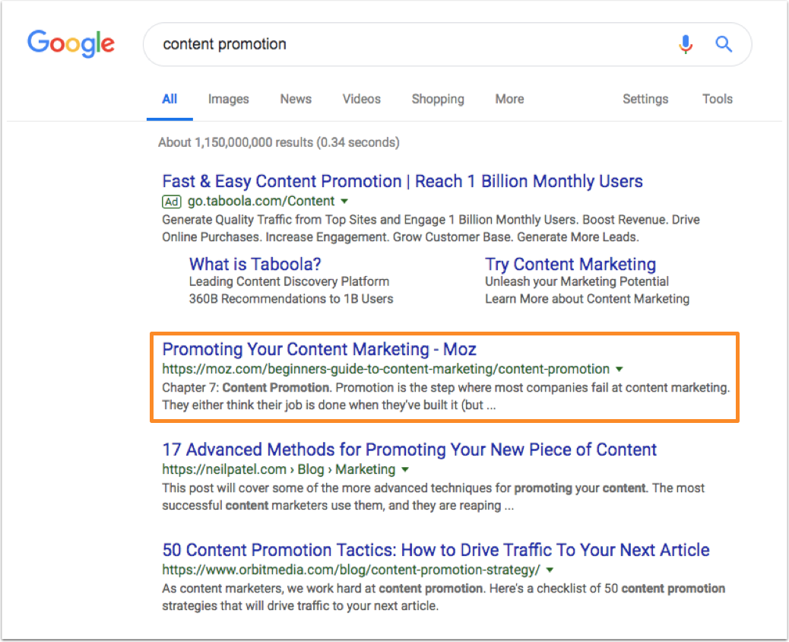
Task: Open '50 Content Promotion Tactics' result
Action: tap(436, 550)
